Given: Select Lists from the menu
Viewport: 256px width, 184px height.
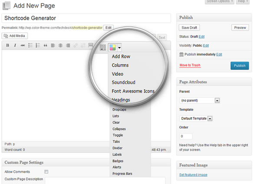Looking at the screenshot, I should [115, 116].
